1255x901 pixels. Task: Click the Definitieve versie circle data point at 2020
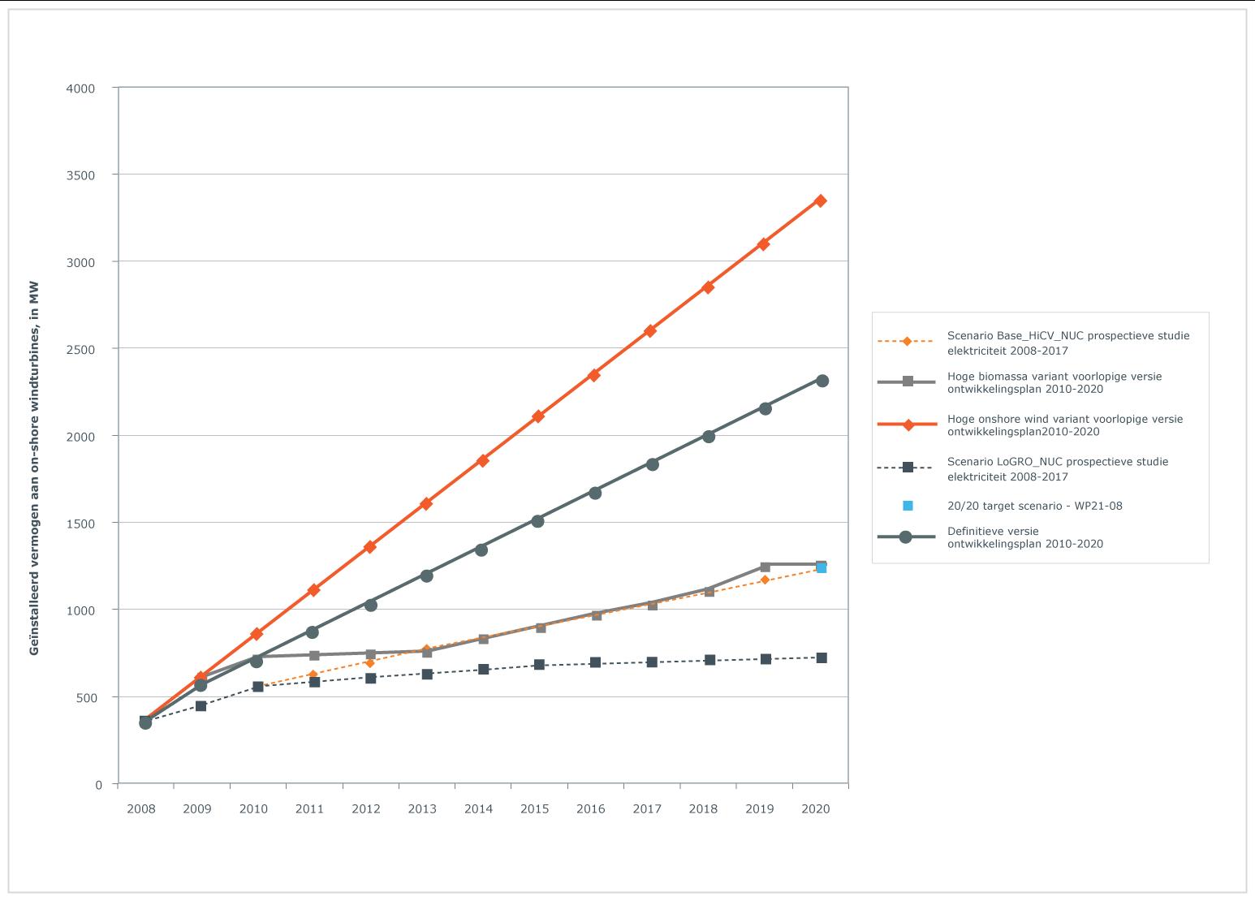(822, 381)
